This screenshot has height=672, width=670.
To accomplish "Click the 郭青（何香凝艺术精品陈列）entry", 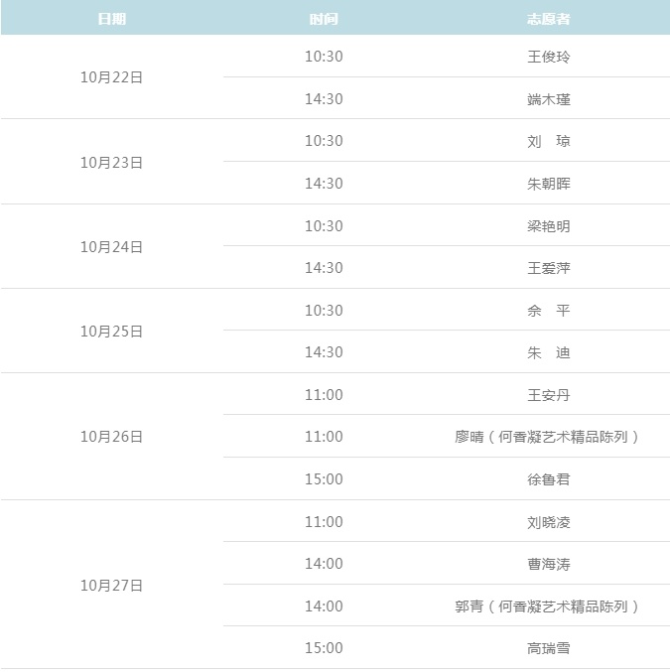I will click(548, 606).
